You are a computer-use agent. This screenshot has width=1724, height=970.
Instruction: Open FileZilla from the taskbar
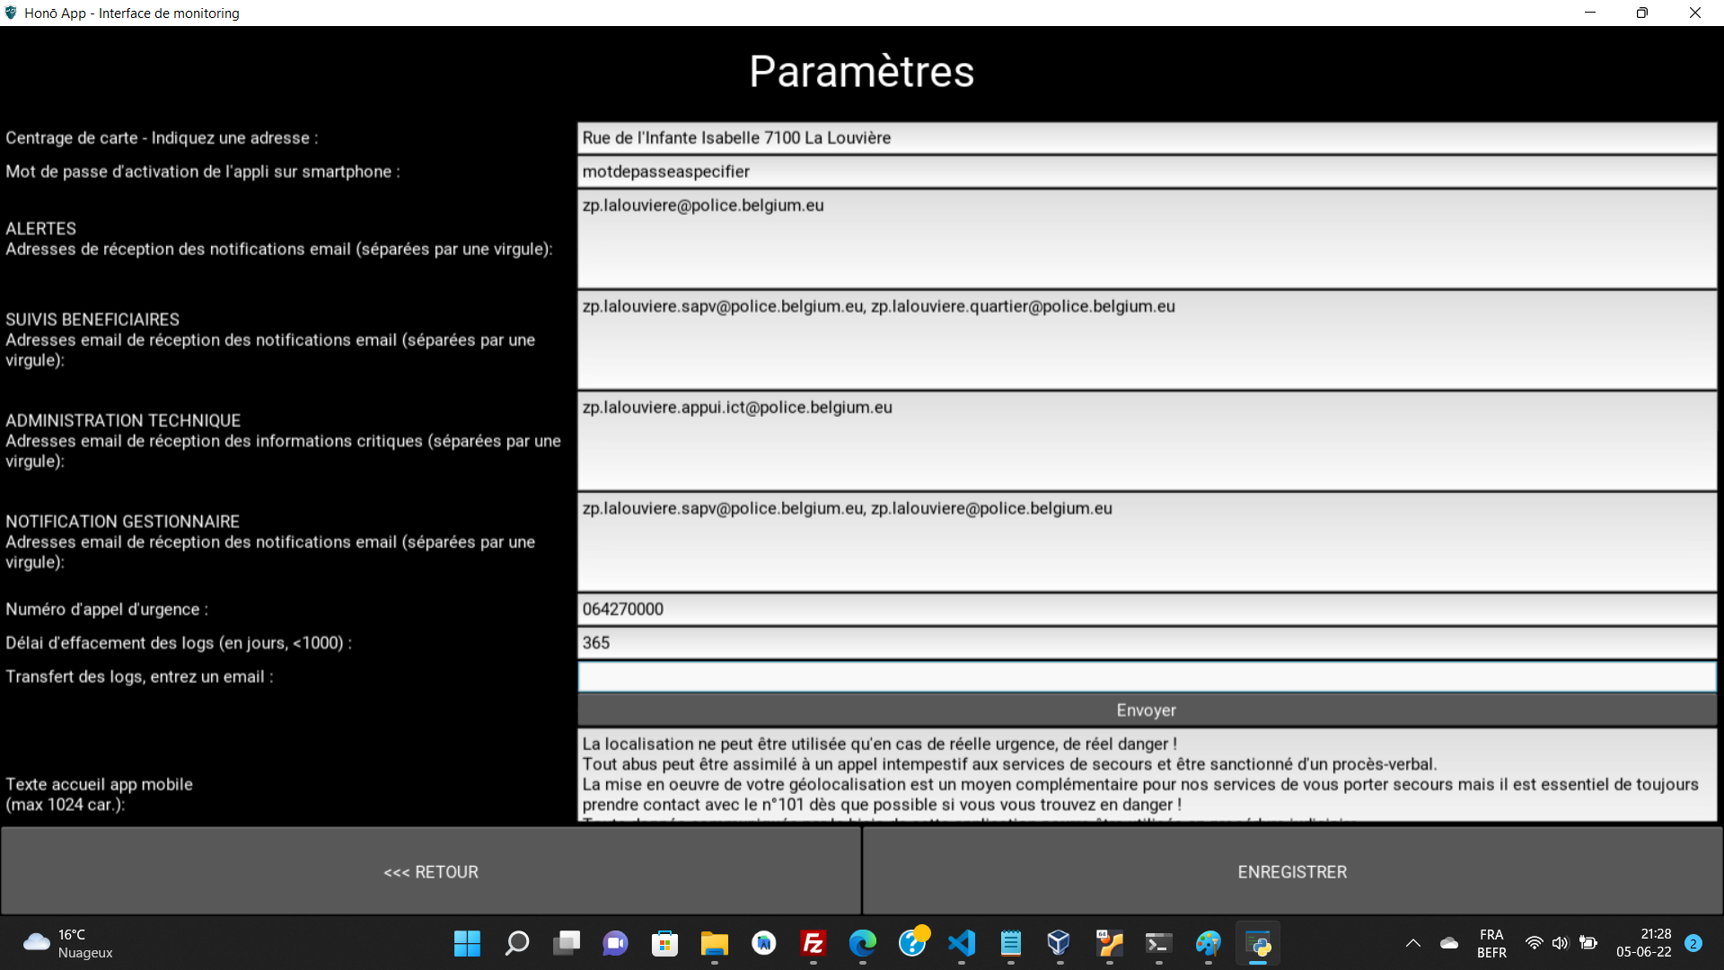[x=814, y=943]
